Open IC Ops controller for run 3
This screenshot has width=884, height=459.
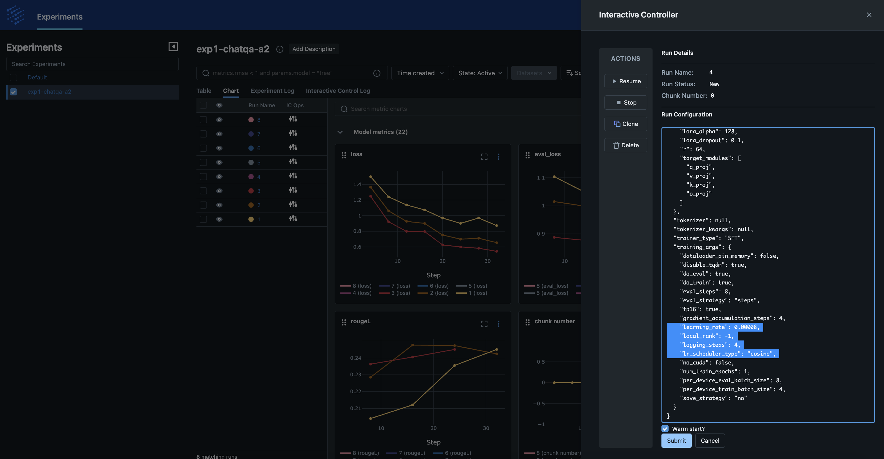293,190
